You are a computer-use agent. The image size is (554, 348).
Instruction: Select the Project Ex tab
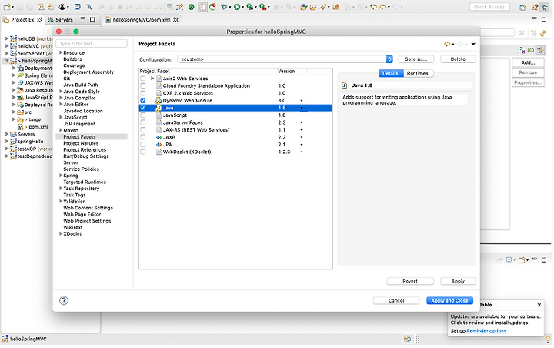[22, 20]
